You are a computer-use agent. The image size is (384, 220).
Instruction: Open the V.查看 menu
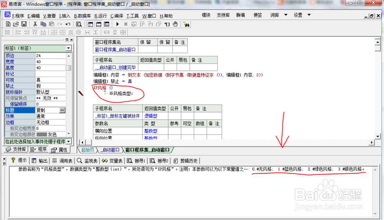tap(50, 16)
